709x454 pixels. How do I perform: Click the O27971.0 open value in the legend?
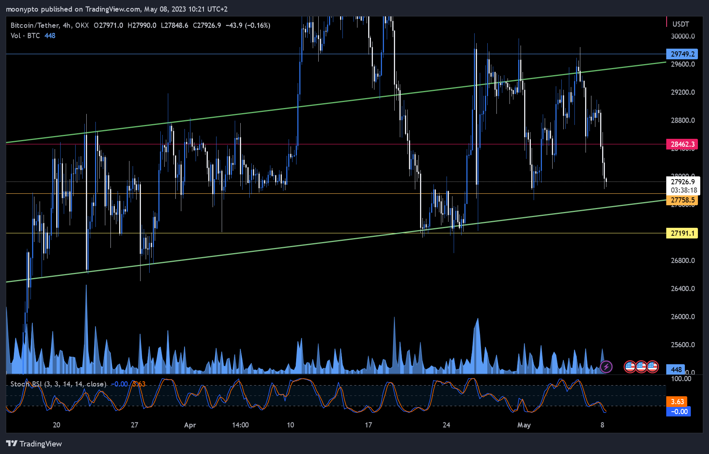pyautogui.click(x=108, y=25)
